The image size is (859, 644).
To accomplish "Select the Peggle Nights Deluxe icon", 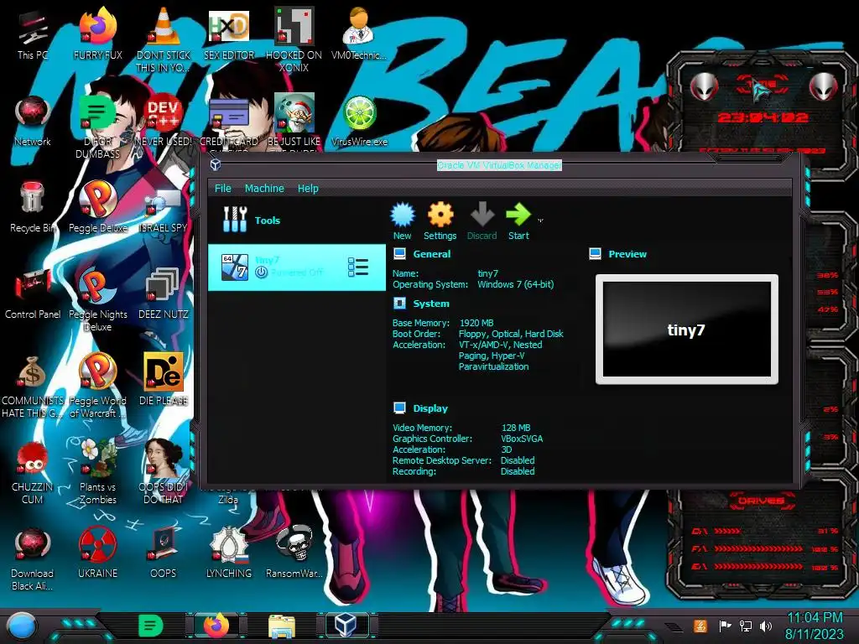I will click(x=97, y=300).
